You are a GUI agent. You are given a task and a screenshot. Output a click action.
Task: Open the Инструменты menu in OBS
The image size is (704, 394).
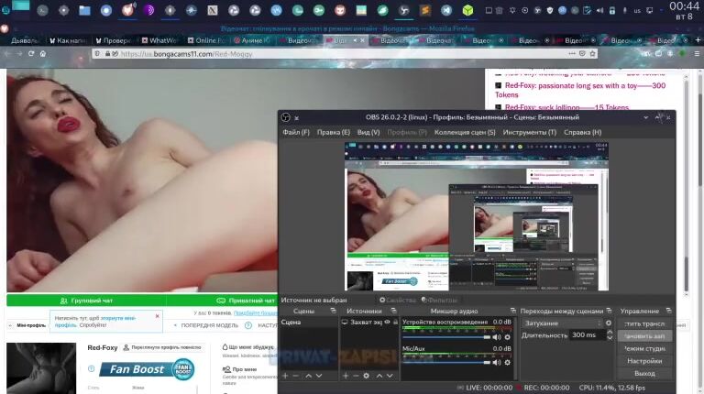(529, 132)
